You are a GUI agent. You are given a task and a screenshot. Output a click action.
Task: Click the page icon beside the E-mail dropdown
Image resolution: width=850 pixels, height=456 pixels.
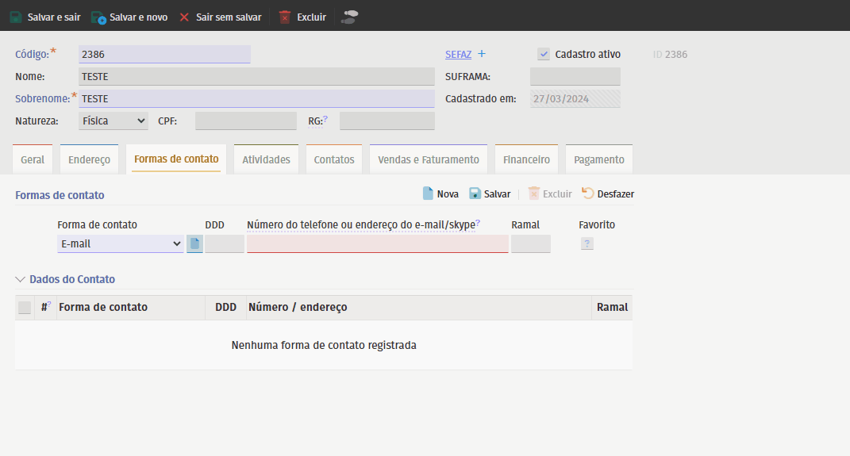[x=194, y=243]
